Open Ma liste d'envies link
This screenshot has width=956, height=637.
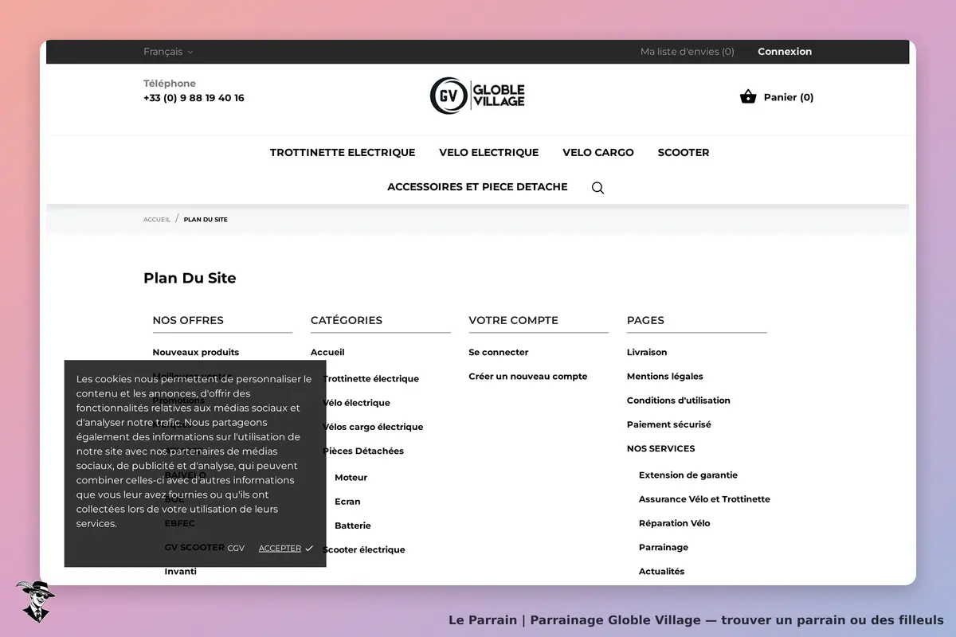(x=688, y=52)
